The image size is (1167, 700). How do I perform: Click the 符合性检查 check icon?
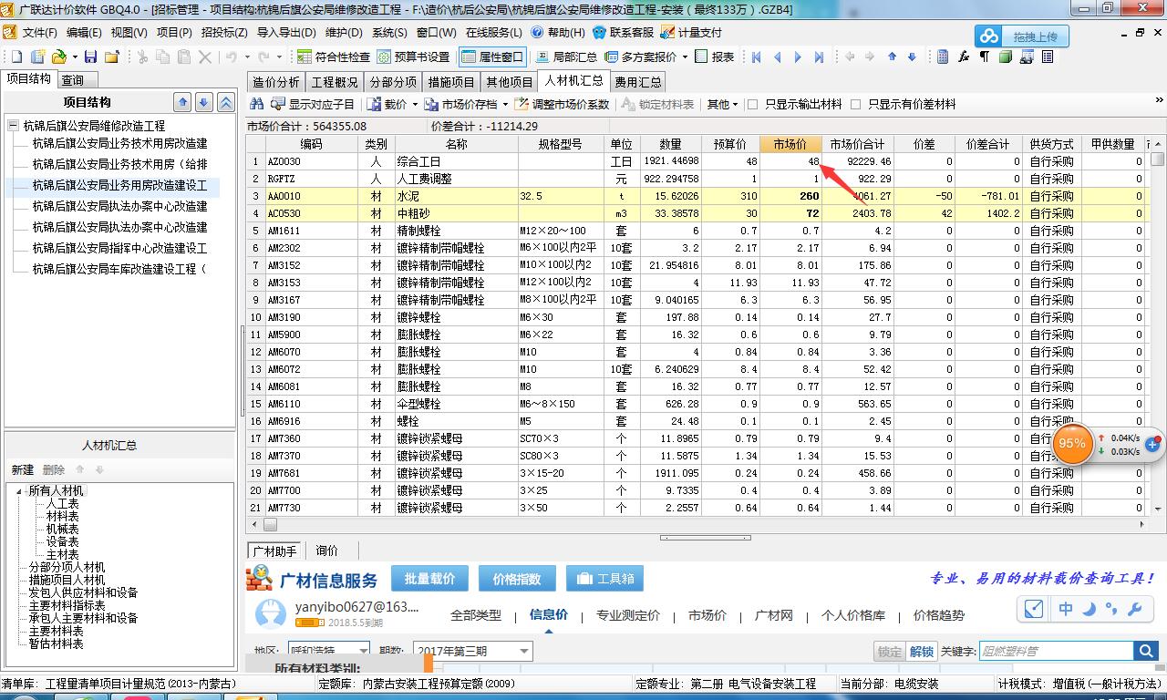[305, 57]
